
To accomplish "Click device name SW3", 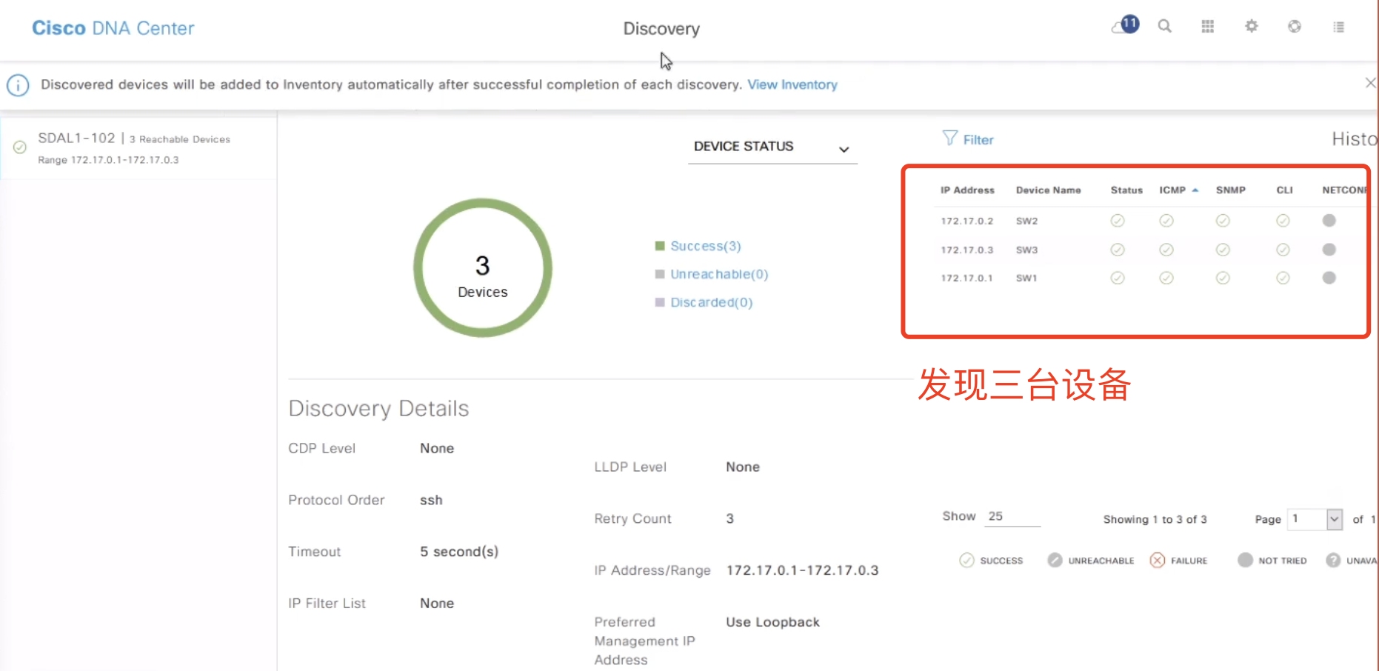I will tap(1027, 250).
